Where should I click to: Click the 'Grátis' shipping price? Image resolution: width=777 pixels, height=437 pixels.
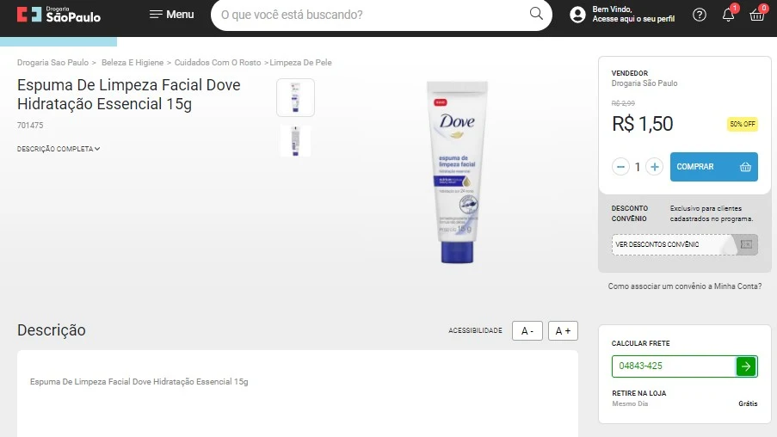tap(748, 403)
